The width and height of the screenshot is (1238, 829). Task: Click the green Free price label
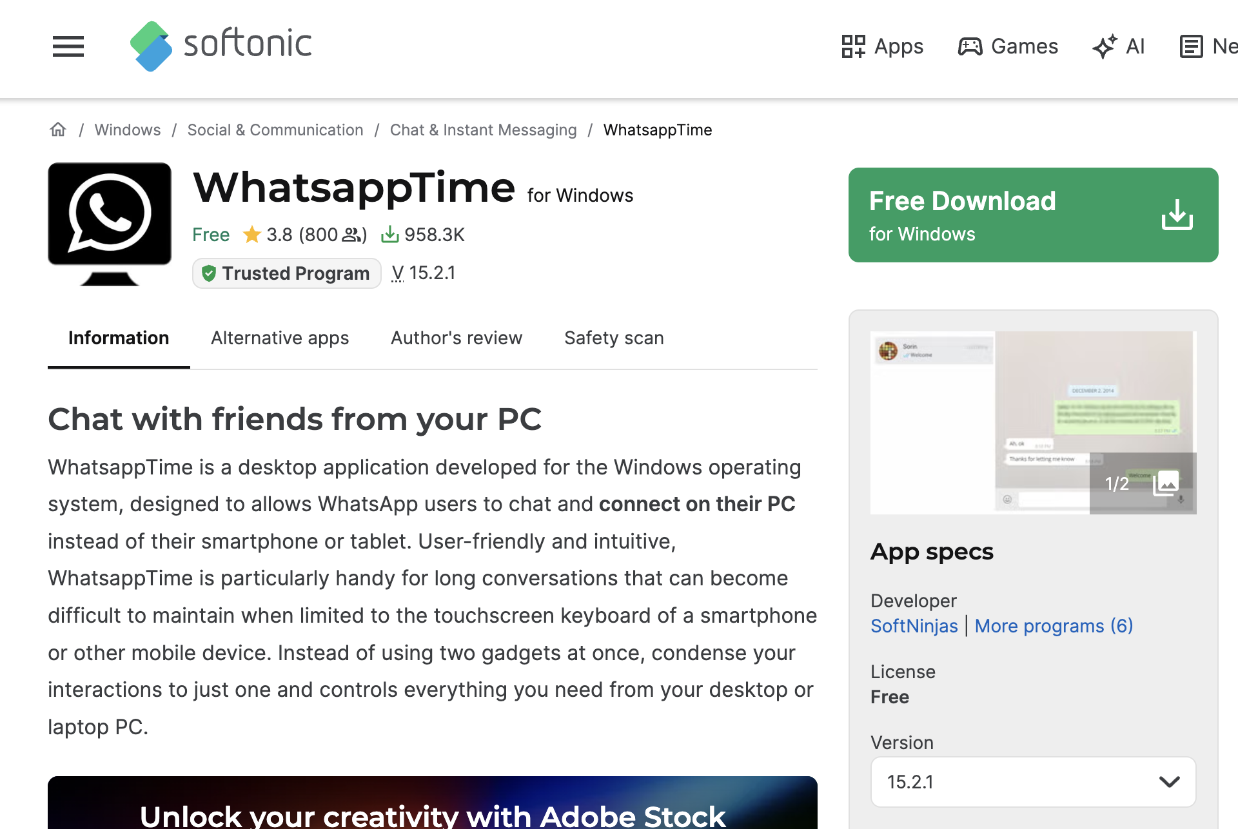click(211, 235)
